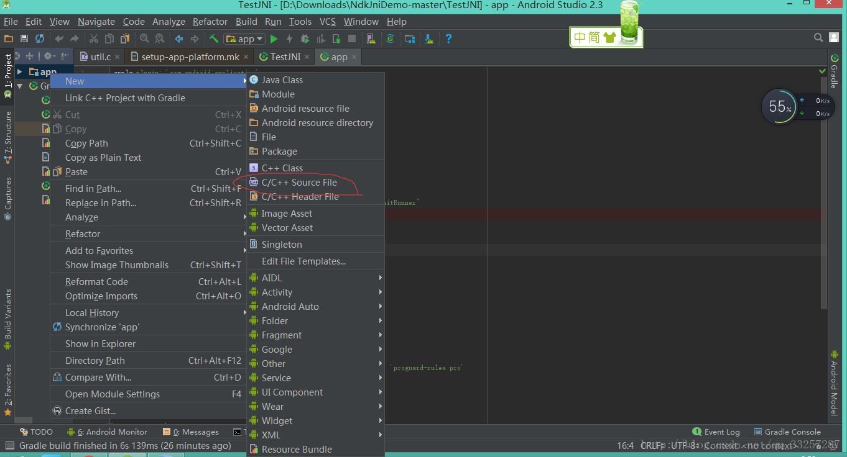This screenshot has height=457, width=847.
Task: Click the Hide Project panel icon
Action: [65, 56]
